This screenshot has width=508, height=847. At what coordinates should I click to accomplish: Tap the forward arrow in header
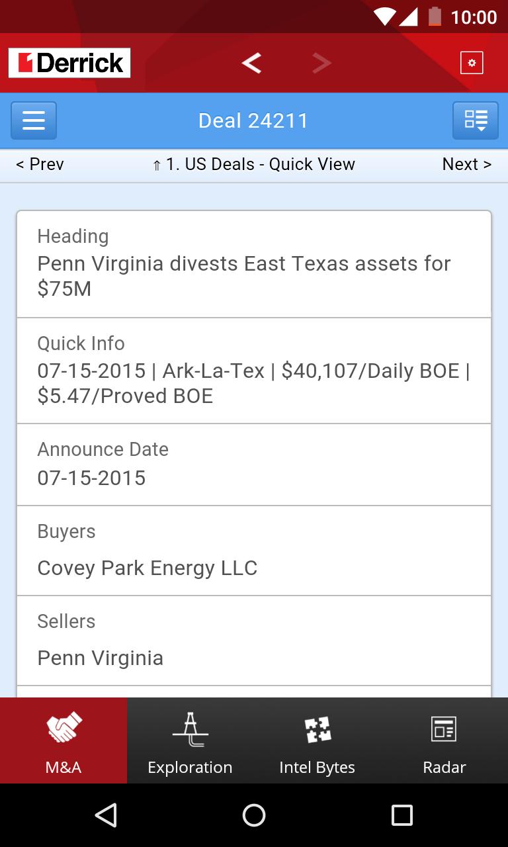click(x=321, y=63)
